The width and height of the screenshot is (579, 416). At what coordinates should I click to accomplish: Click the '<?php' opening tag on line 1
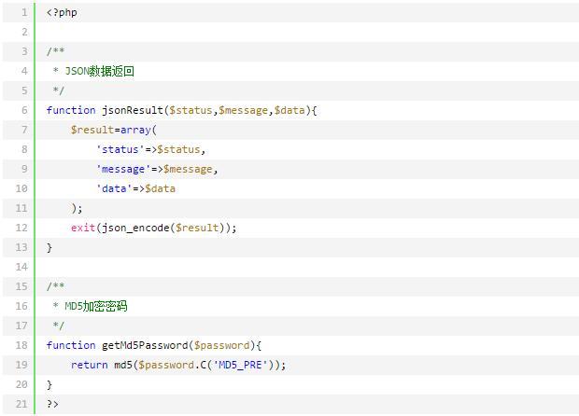pos(62,12)
